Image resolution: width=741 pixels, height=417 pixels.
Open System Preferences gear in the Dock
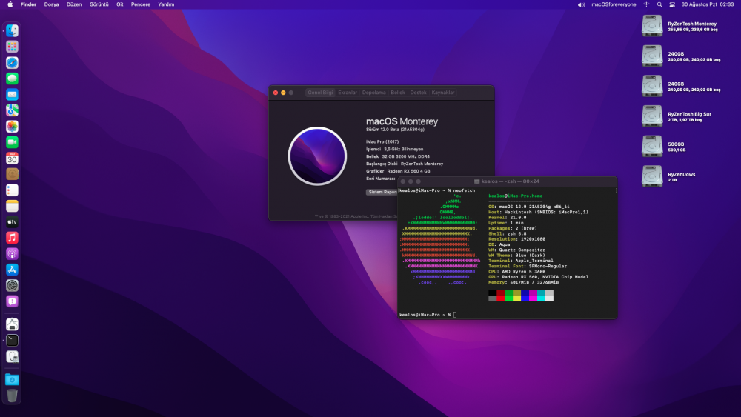pyautogui.click(x=13, y=286)
